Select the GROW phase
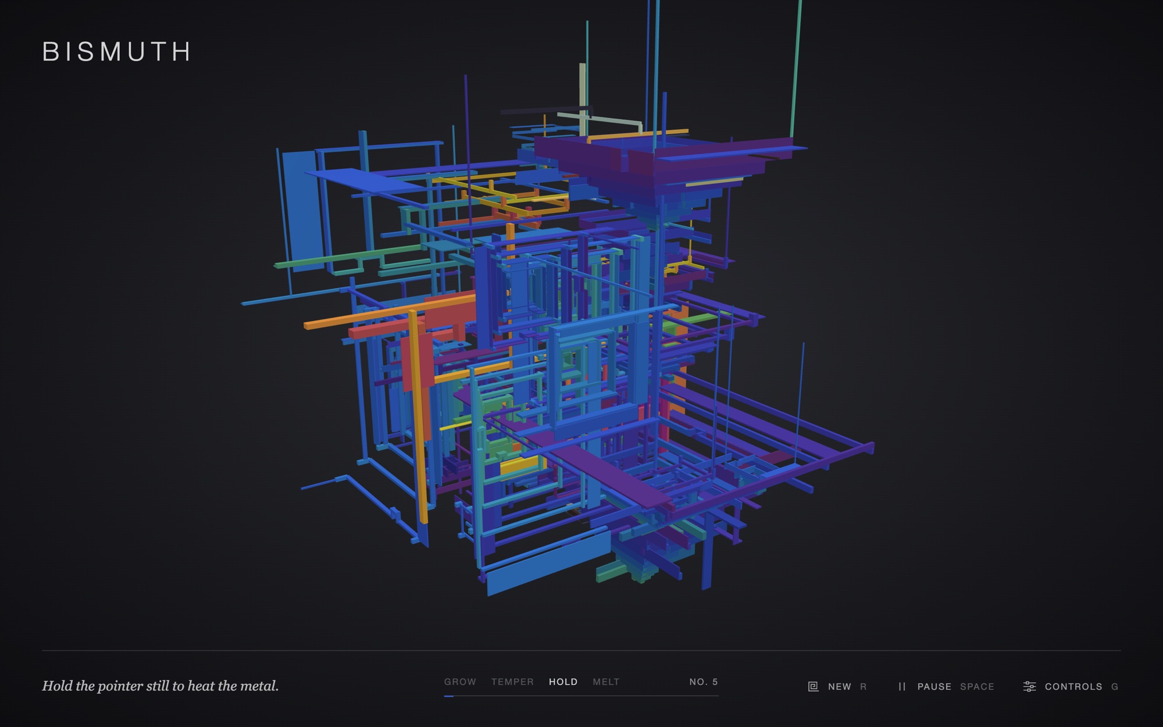The height and width of the screenshot is (727, 1163). (x=460, y=682)
